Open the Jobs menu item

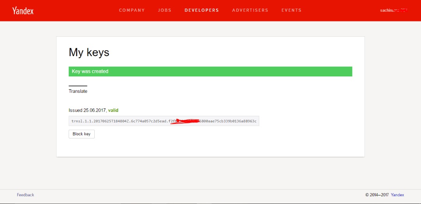coord(165,10)
